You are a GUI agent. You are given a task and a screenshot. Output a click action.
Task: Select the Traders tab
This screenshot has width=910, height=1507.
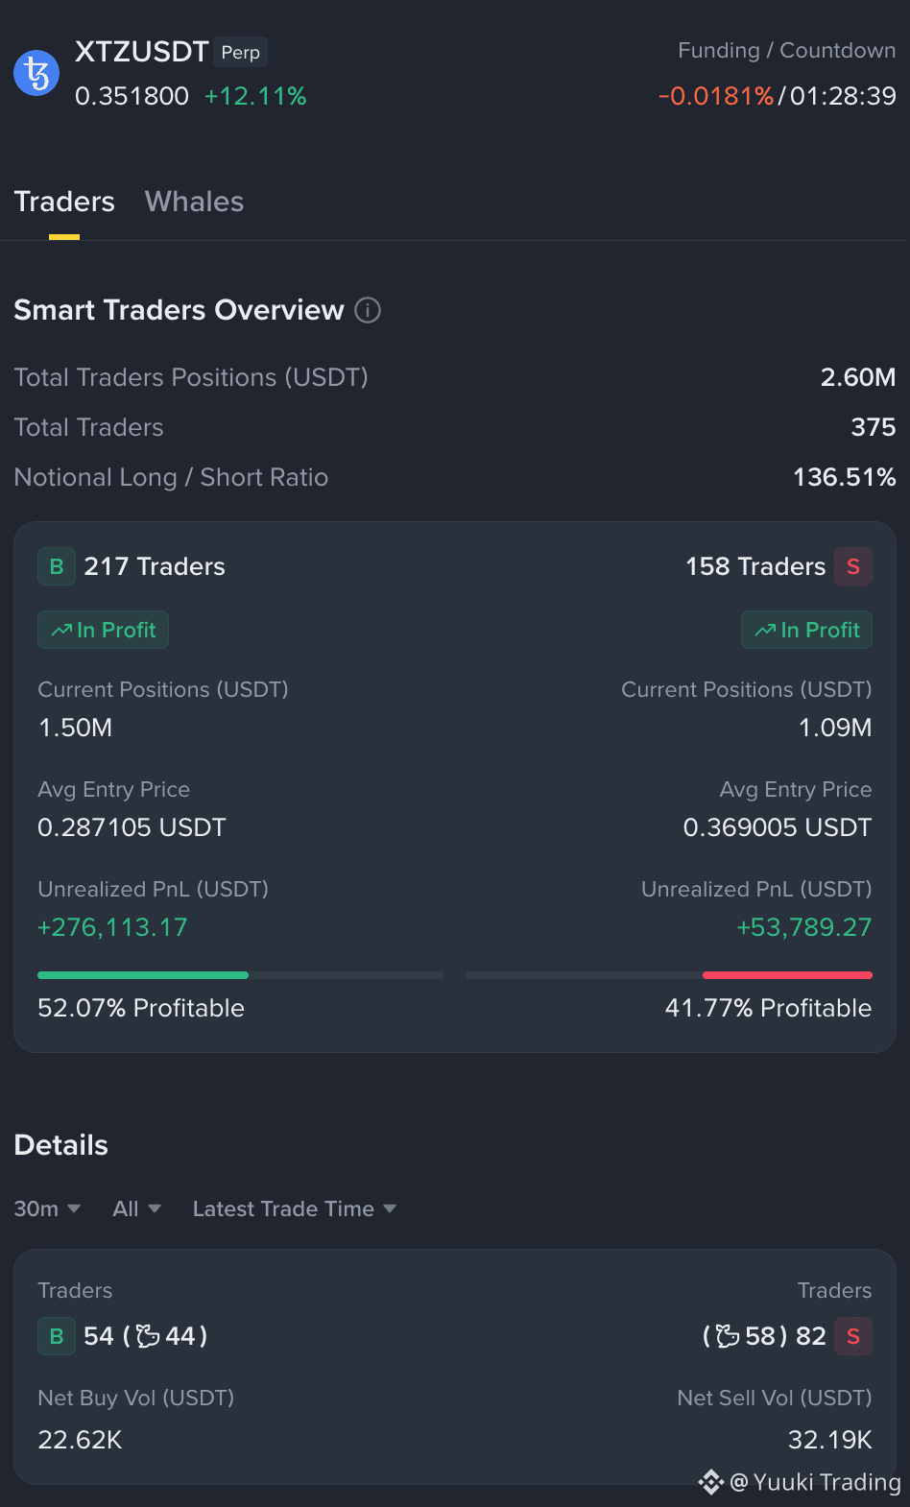pyautogui.click(x=64, y=202)
